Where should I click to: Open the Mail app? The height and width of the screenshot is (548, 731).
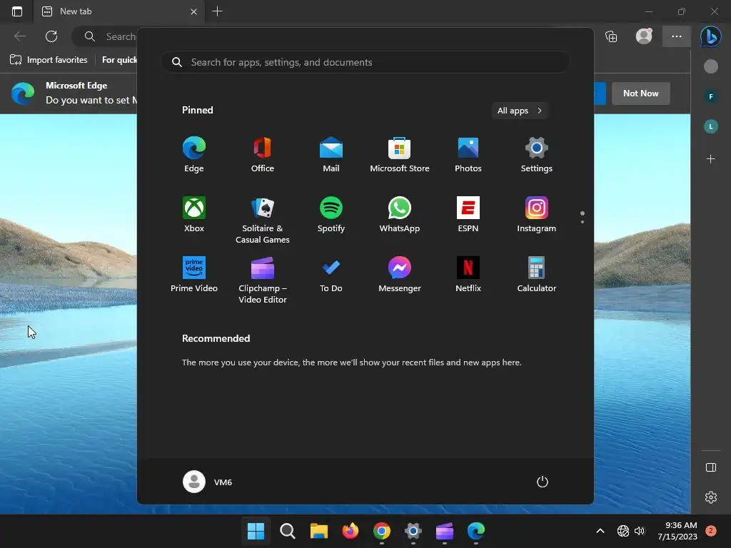pos(331,155)
